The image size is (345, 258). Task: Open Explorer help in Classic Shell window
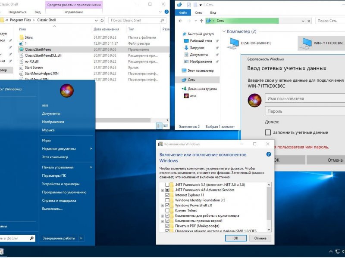pyautogui.click(x=166, y=12)
